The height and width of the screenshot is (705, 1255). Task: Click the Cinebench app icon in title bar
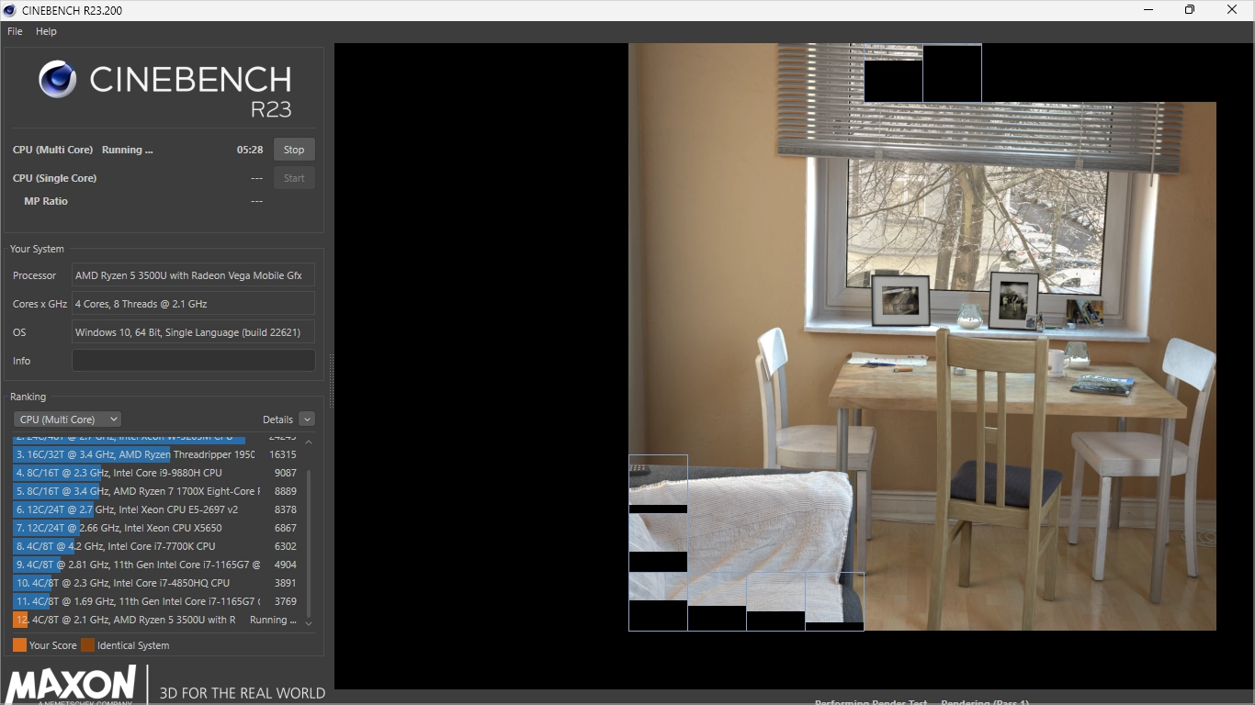pyautogui.click(x=9, y=10)
